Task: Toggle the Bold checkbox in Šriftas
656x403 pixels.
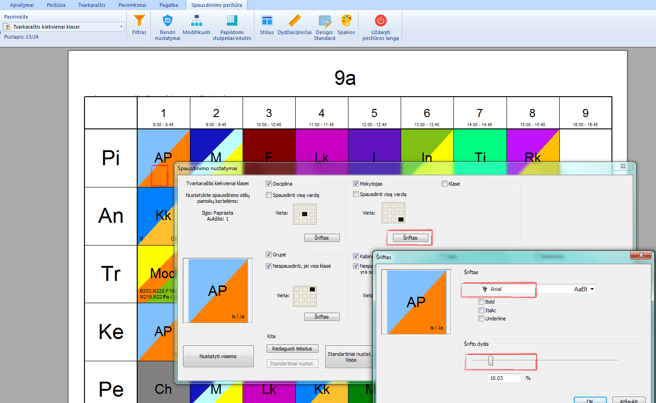Action: pyautogui.click(x=481, y=302)
